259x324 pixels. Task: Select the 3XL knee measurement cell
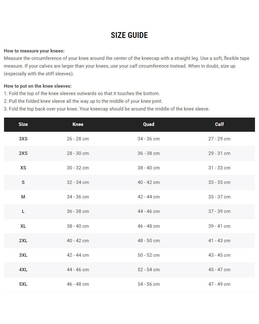point(78,255)
